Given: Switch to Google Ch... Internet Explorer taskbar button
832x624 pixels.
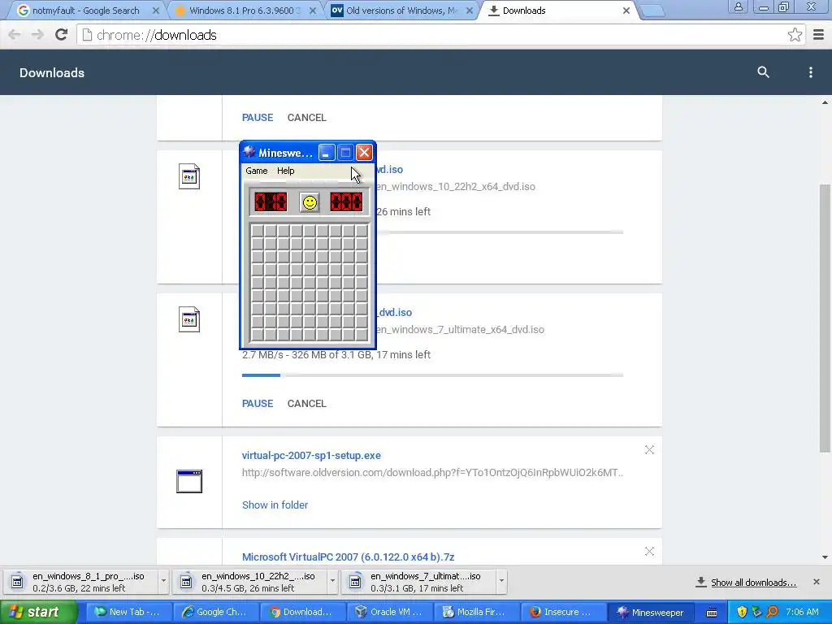Looking at the screenshot, I should pos(214,613).
